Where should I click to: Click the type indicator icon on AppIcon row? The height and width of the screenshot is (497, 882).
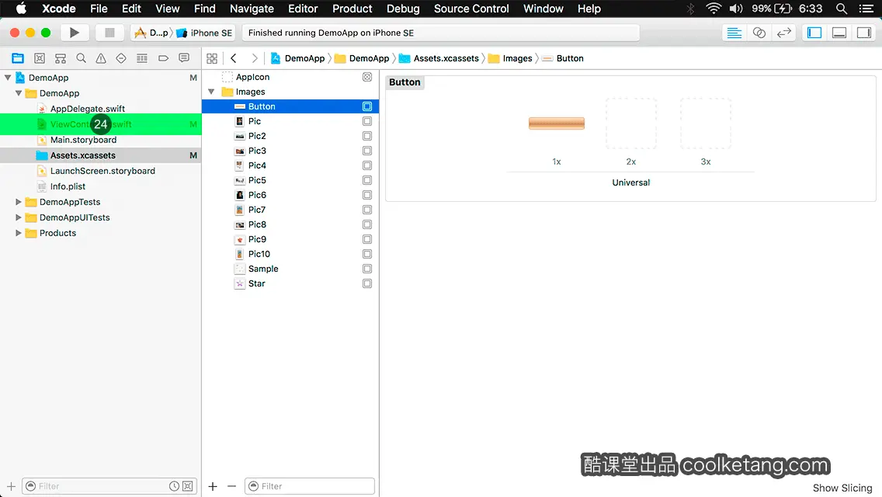point(367,77)
